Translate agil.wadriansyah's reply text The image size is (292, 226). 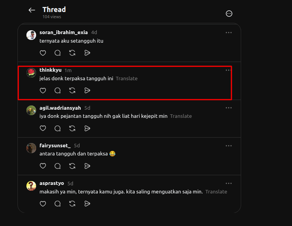click(x=181, y=116)
